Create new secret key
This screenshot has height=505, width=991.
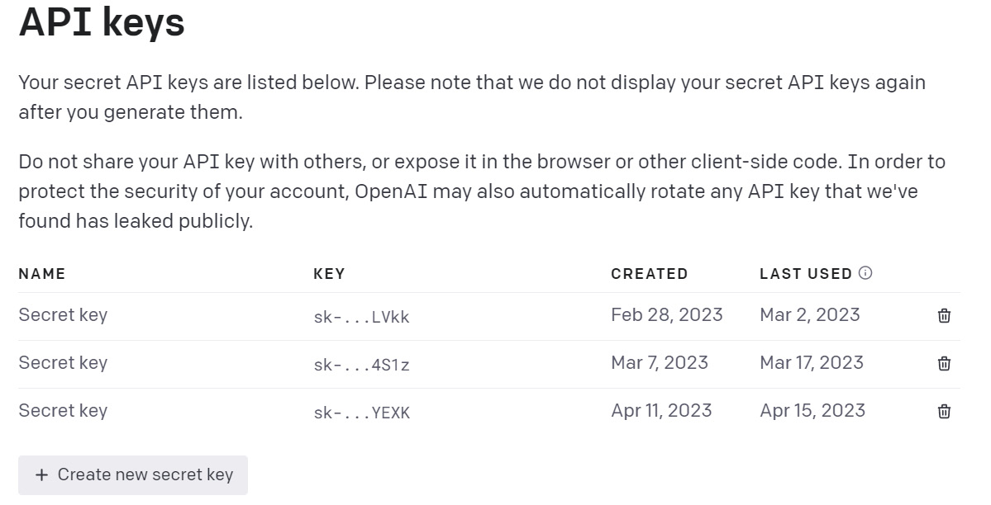133,474
